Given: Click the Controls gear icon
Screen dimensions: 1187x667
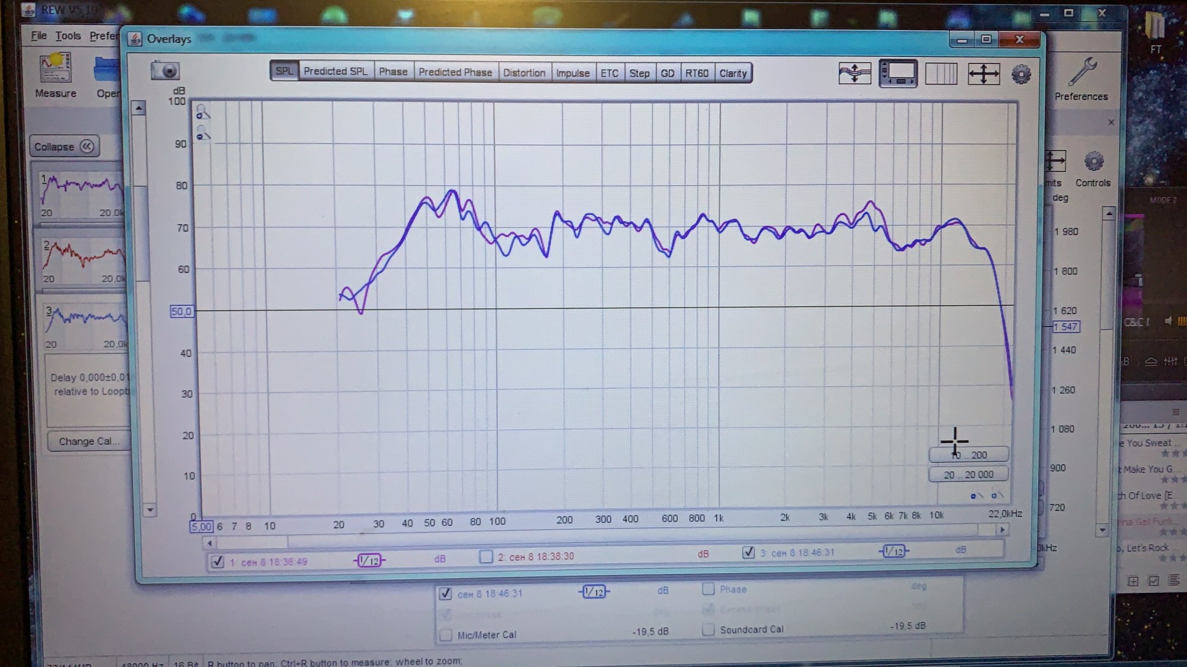Looking at the screenshot, I should (1093, 162).
